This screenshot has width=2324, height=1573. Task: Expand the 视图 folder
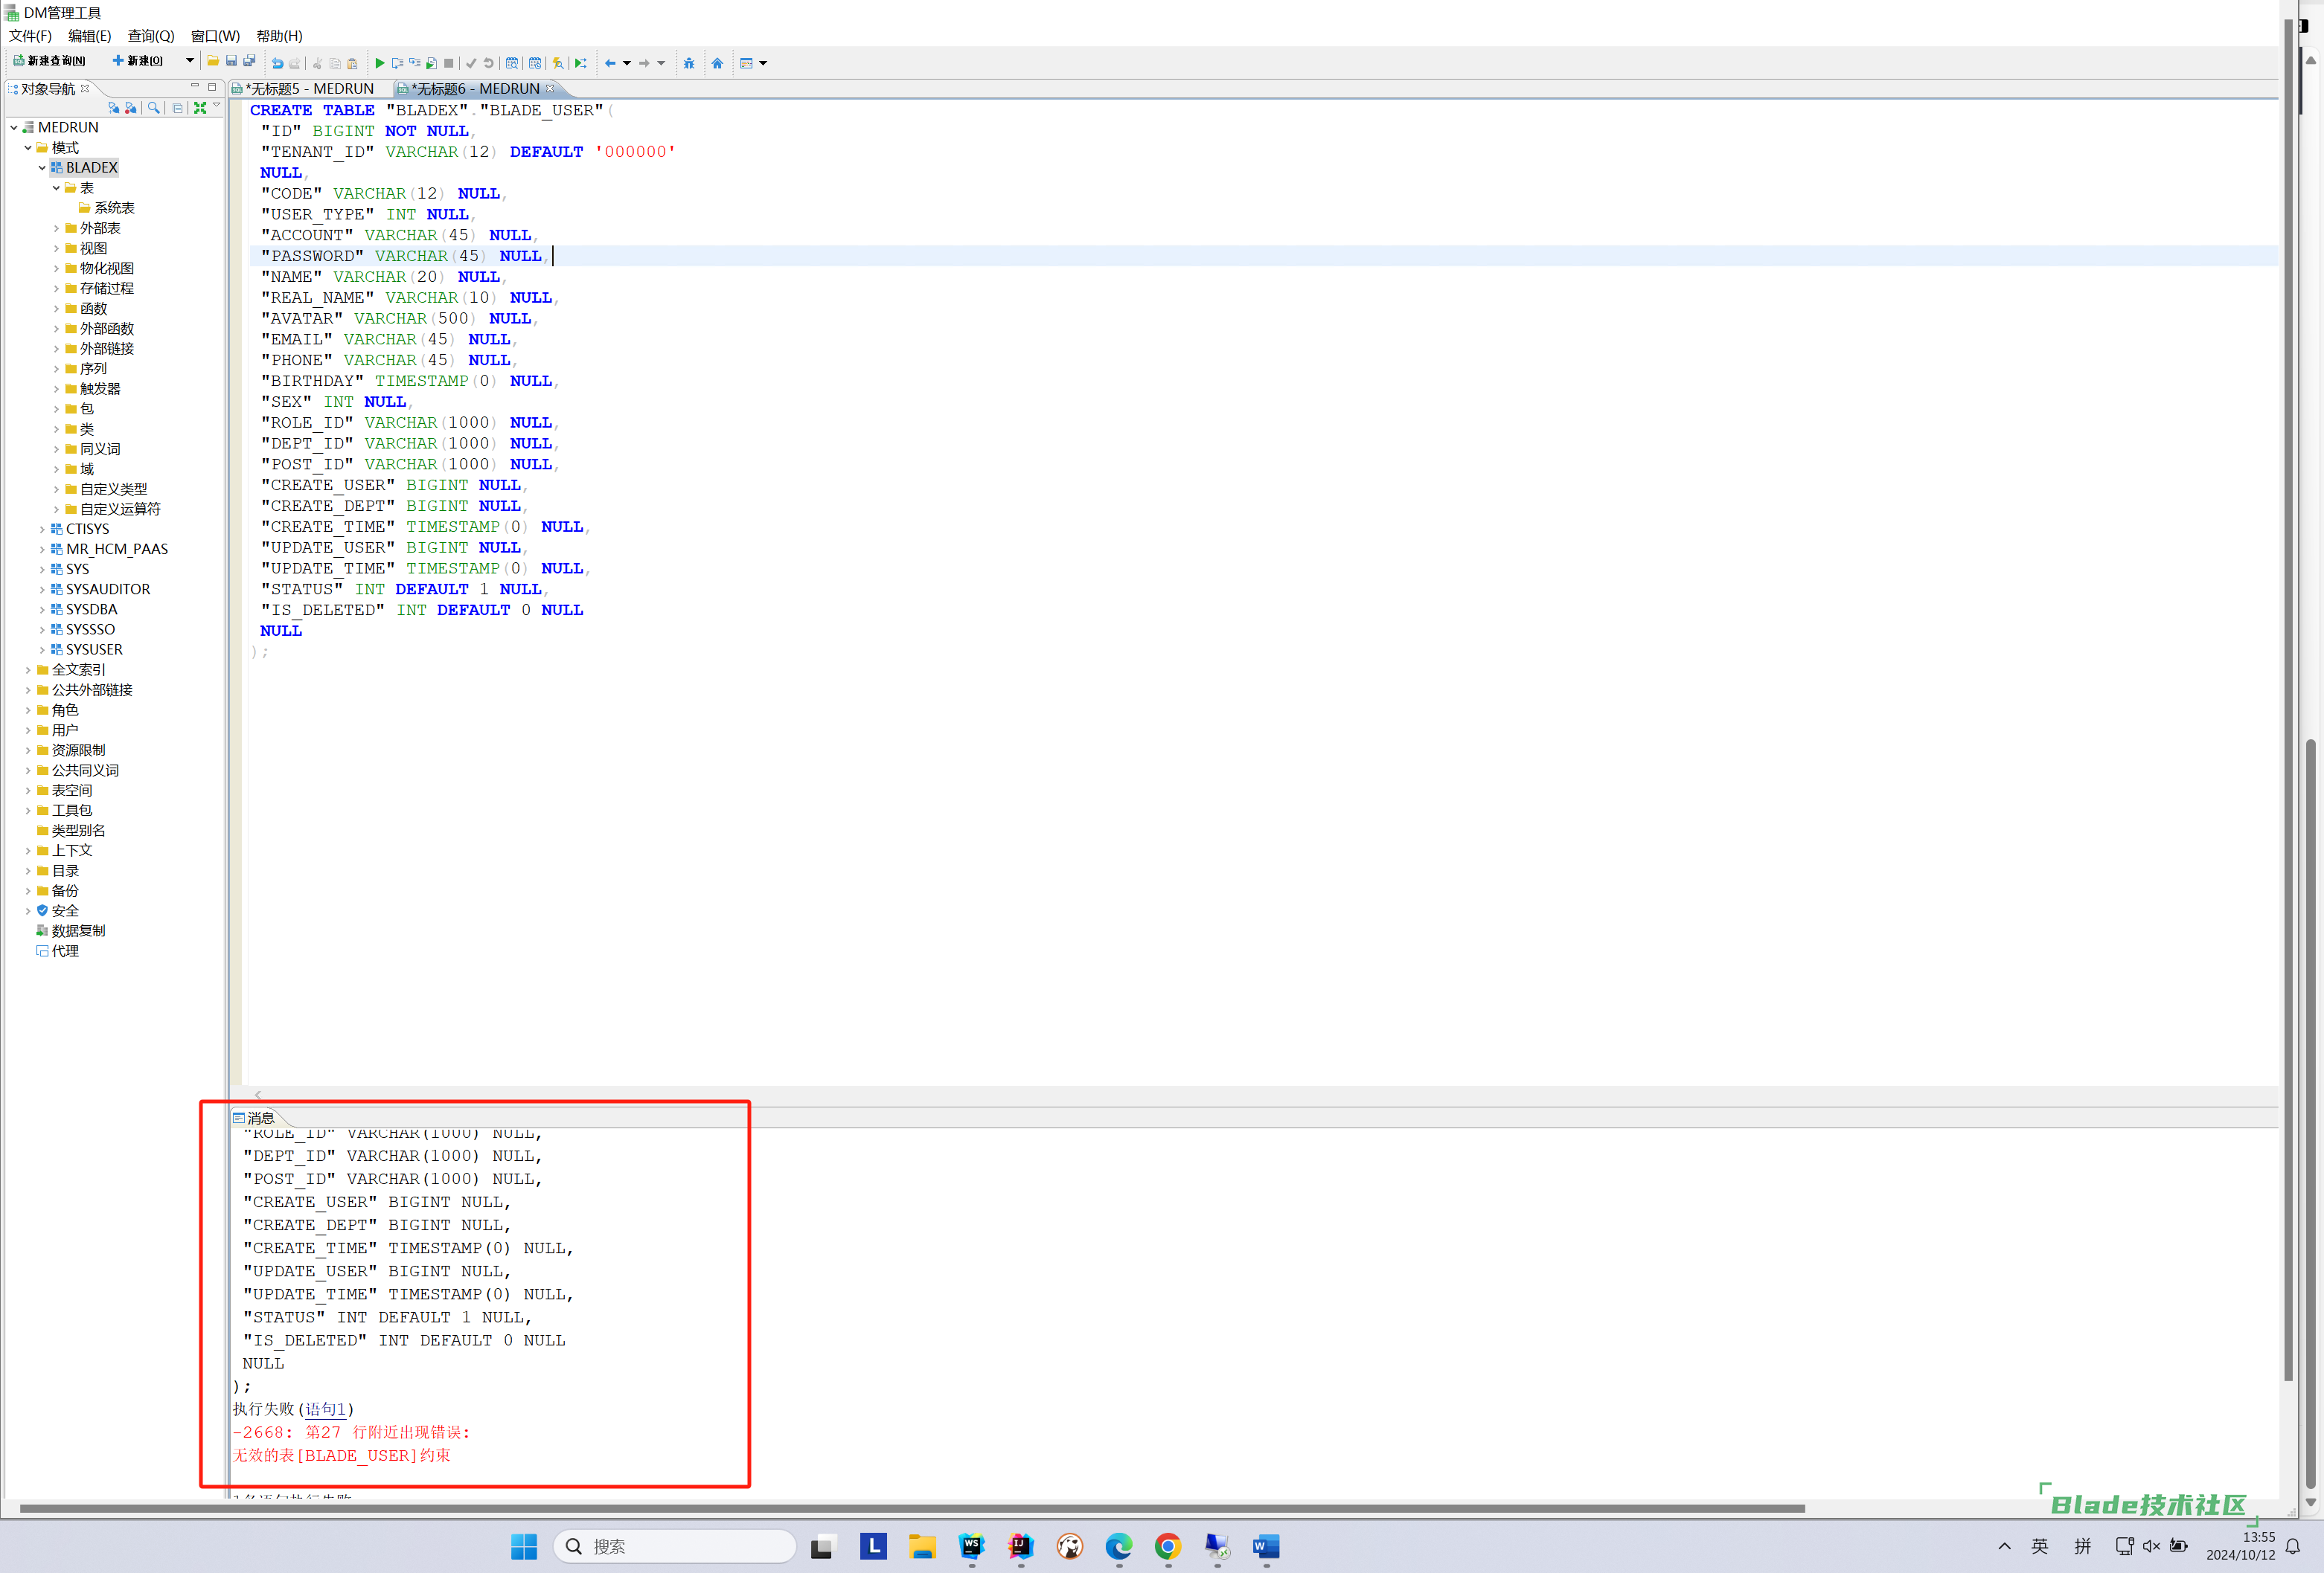tap(56, 248)
